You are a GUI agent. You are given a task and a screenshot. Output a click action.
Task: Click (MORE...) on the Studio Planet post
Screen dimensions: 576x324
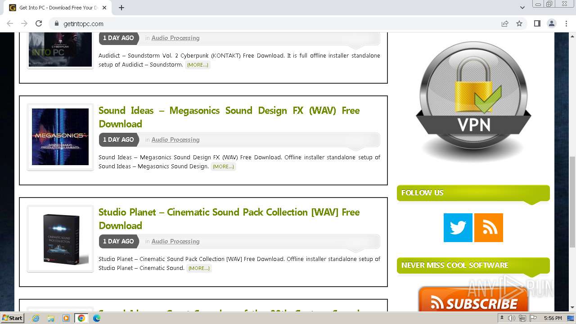(199, 268)
